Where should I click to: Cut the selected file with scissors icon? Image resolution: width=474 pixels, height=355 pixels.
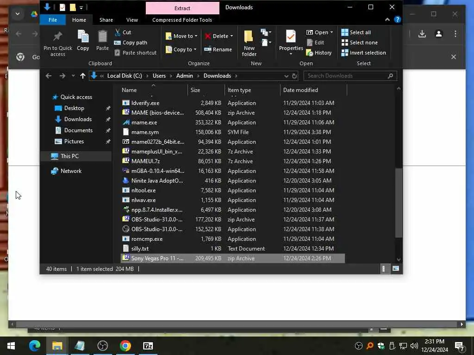coord(123,32)
